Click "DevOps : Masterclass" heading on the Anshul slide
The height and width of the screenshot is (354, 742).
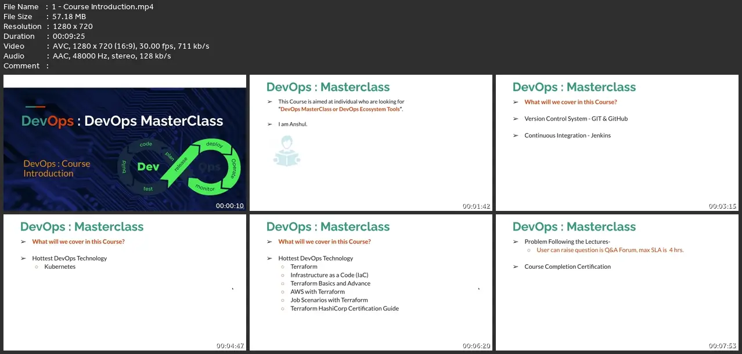(x=328, y=87)
